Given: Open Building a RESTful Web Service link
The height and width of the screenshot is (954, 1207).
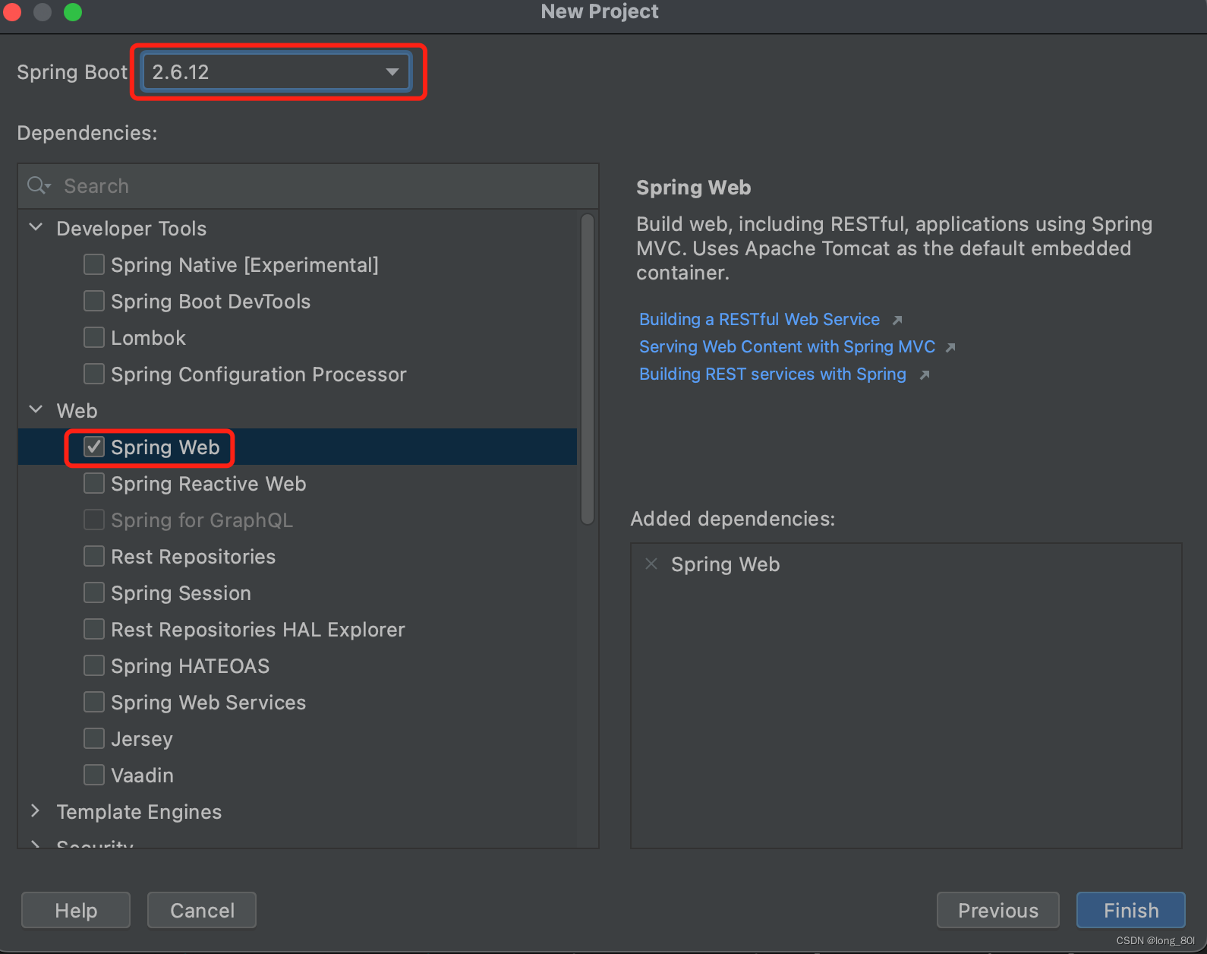Looking at the screenshot, I should pyautogui.click(x=759, y=320).
